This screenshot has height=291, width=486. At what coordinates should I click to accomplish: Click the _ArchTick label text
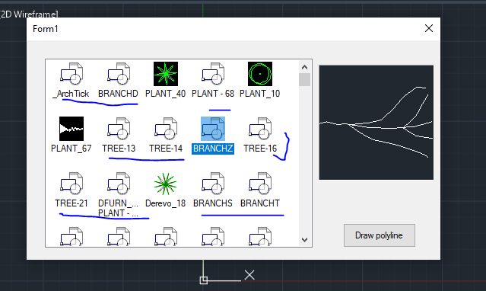tap(71, 94)
